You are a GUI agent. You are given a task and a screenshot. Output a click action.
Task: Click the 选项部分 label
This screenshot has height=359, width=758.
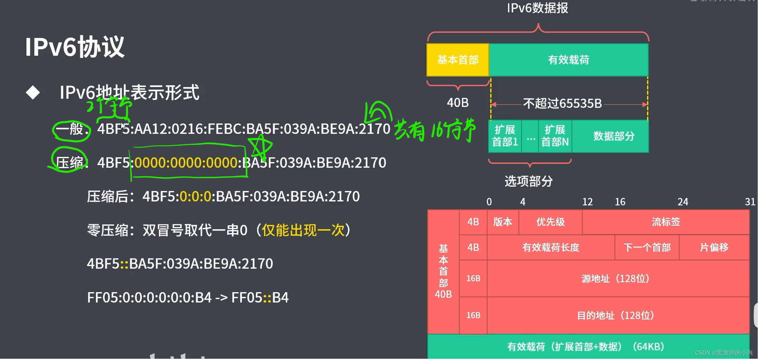pyautogui.click(x=529, y=181)
